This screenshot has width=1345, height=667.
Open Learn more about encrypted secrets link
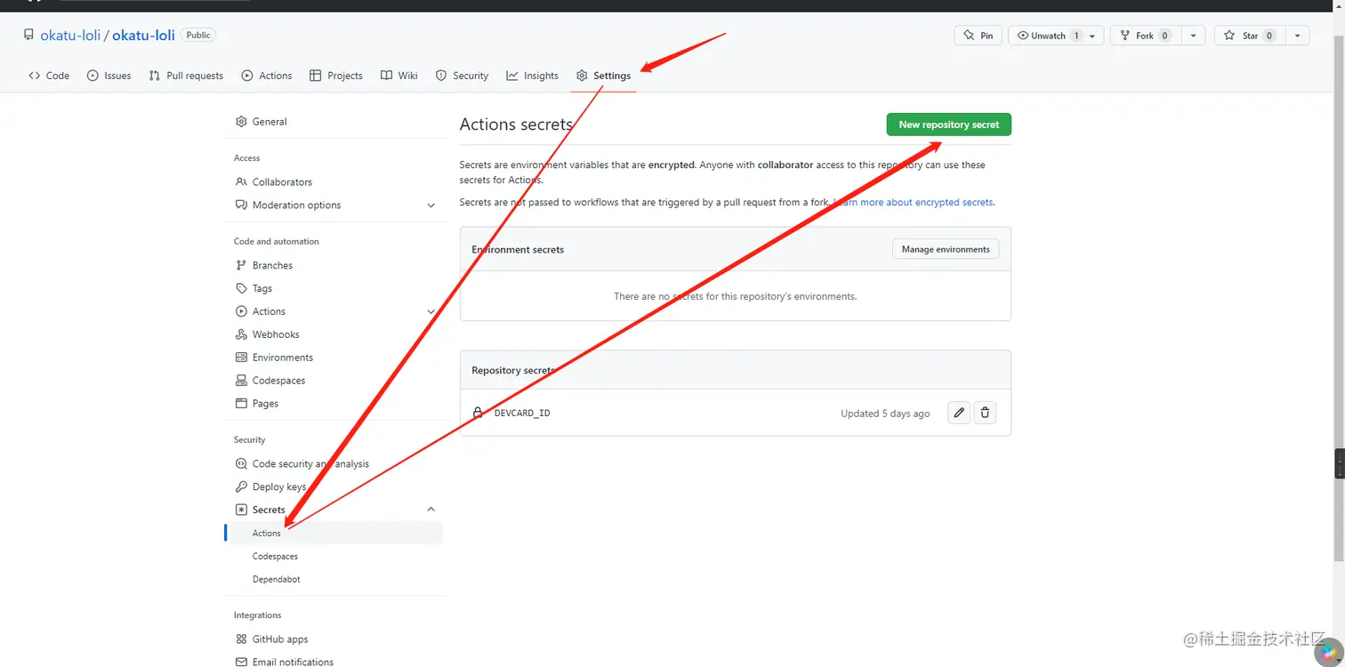pos(914,202)
